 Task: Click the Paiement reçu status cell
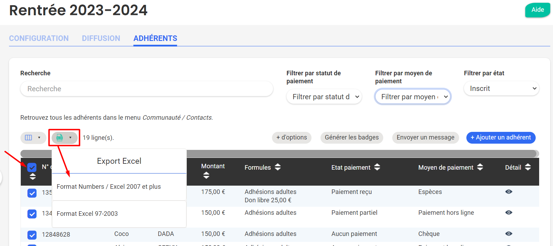(x=351, y=192)
